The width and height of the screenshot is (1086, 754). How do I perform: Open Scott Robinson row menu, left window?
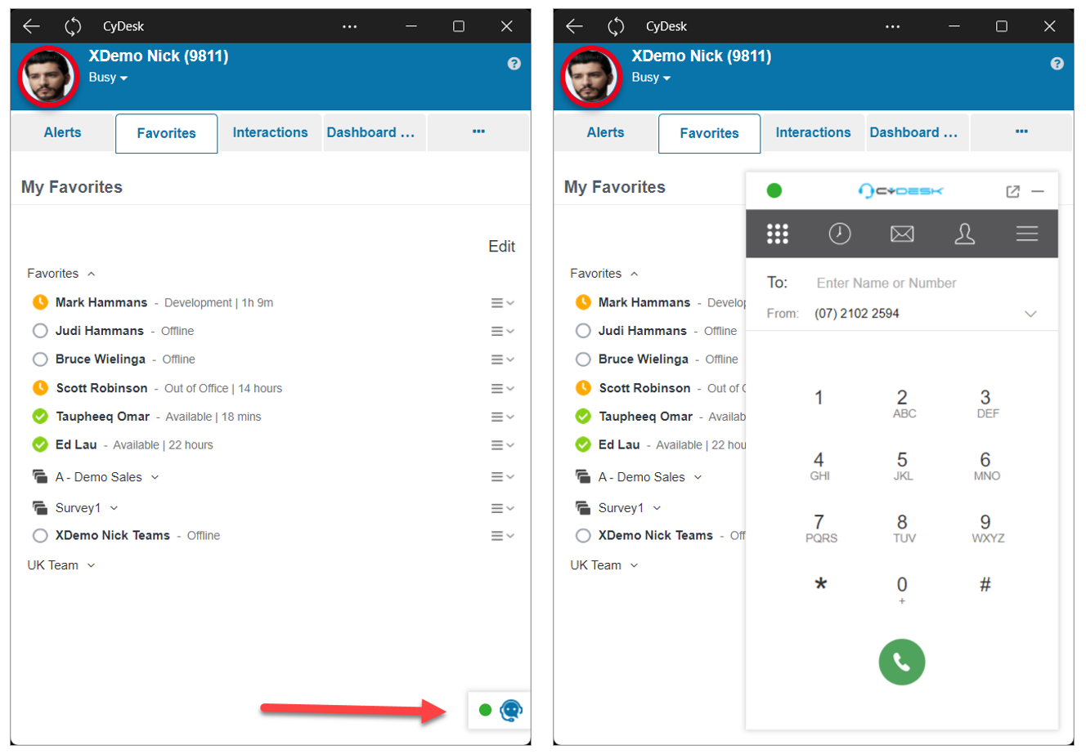click(x=502, y=389)
